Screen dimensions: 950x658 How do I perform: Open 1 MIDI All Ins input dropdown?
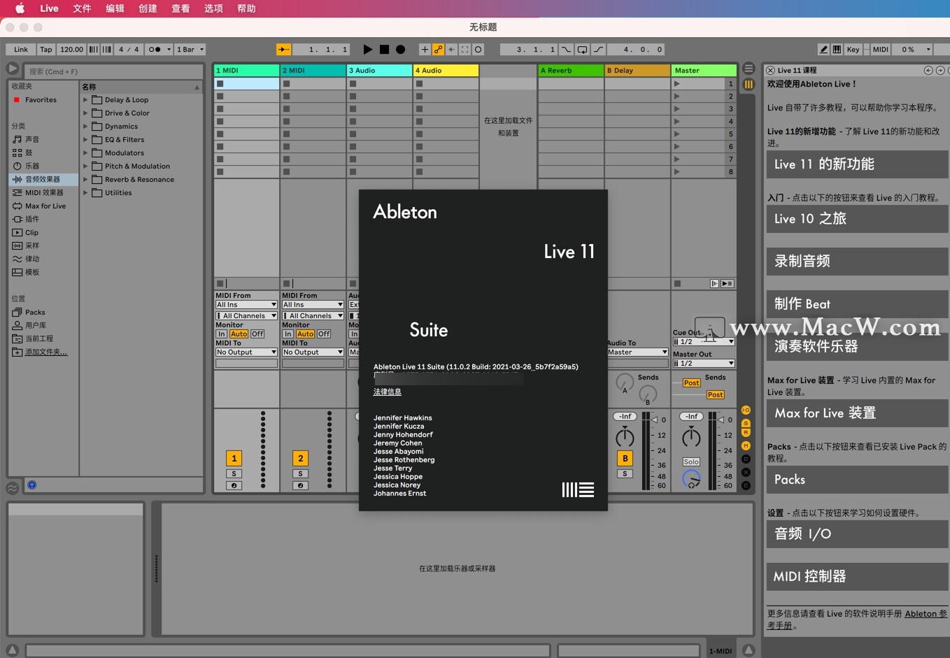point(246,305)
